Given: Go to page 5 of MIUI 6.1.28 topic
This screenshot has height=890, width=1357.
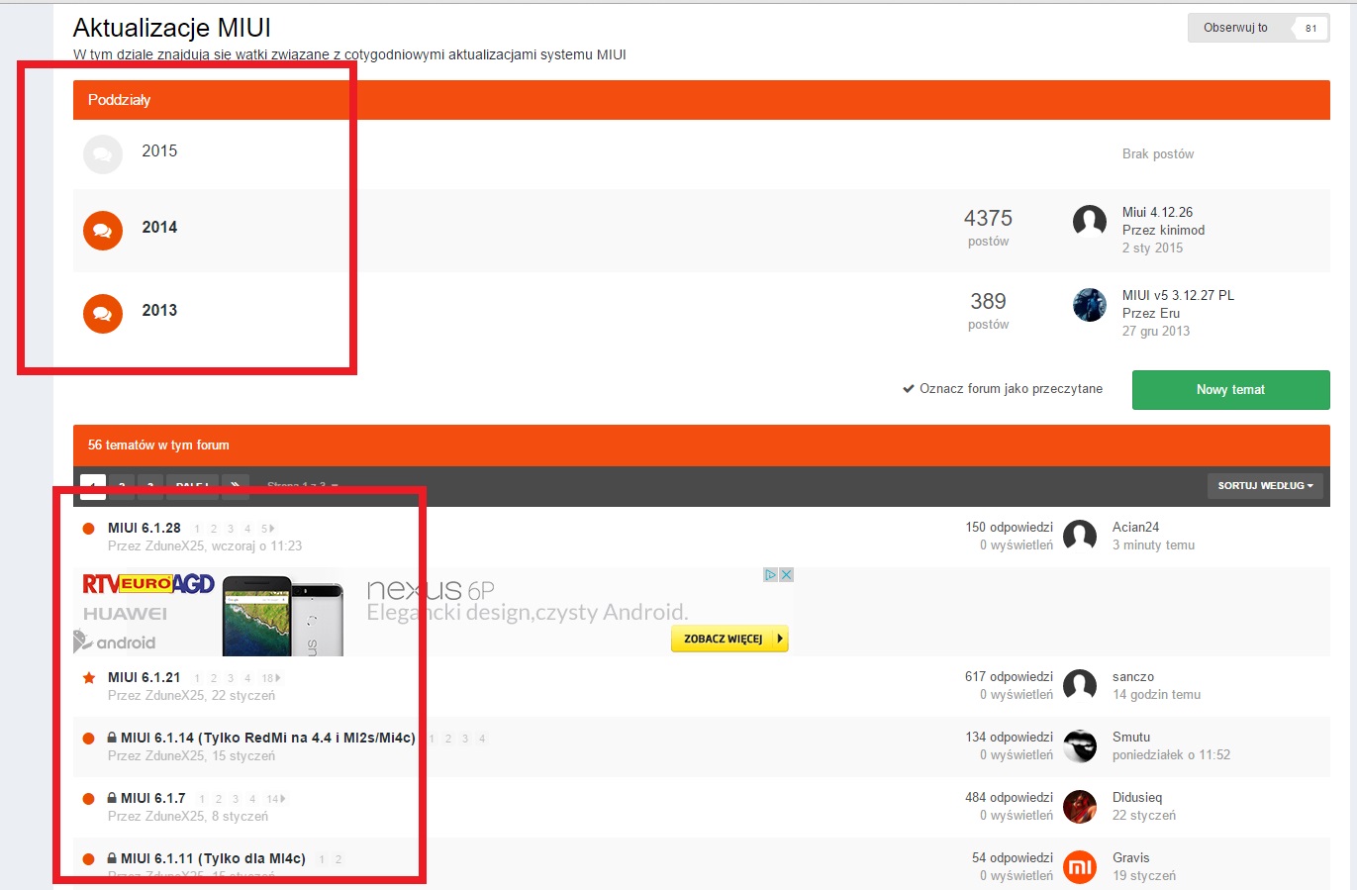Looking at the screenshot, I should [266, 529].
